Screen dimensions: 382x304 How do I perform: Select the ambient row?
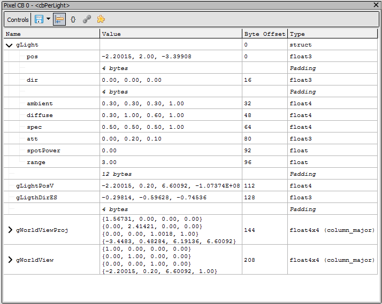(x=190, y=104)
